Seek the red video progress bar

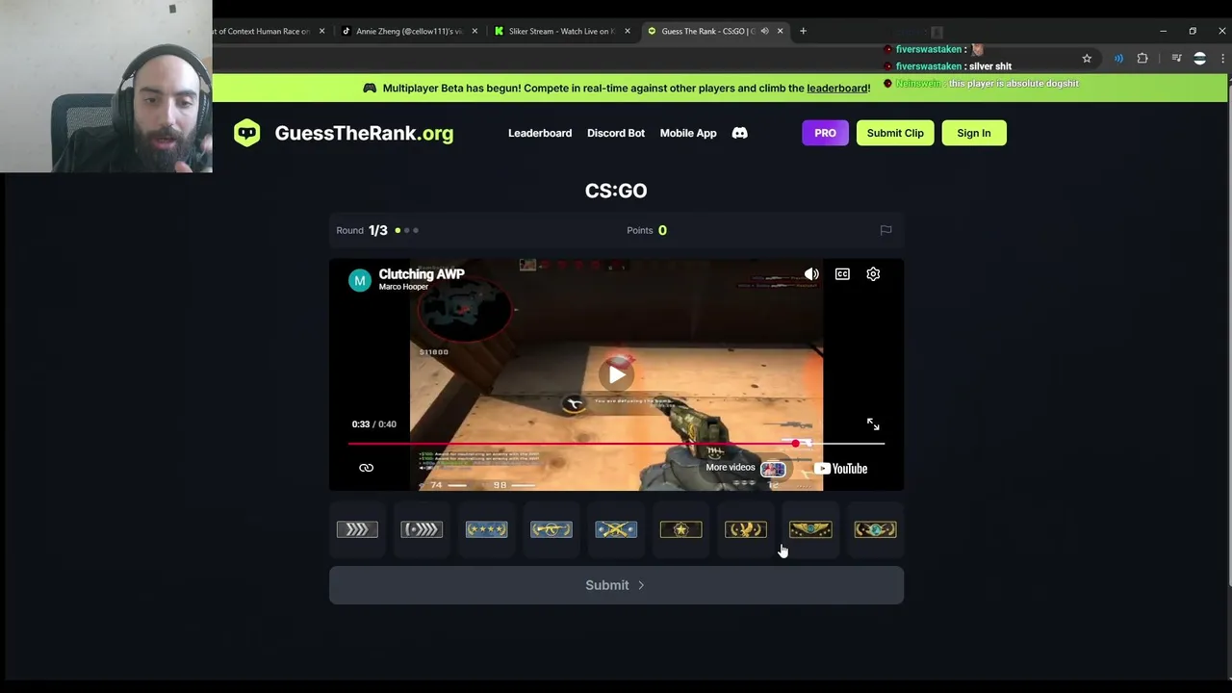click(x=616, y=444)
